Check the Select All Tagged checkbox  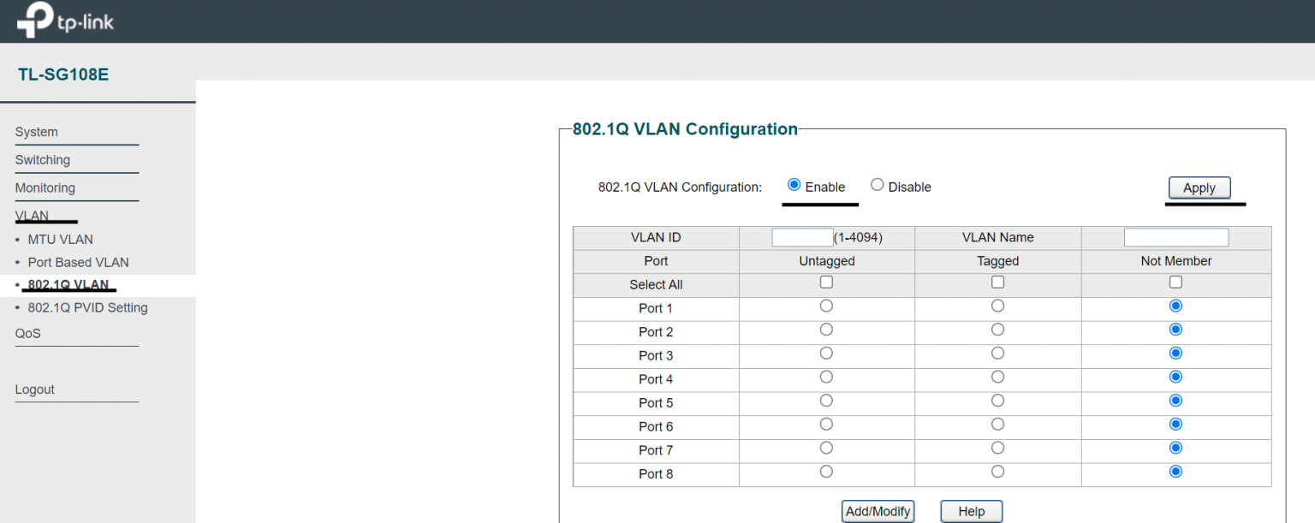997,282
